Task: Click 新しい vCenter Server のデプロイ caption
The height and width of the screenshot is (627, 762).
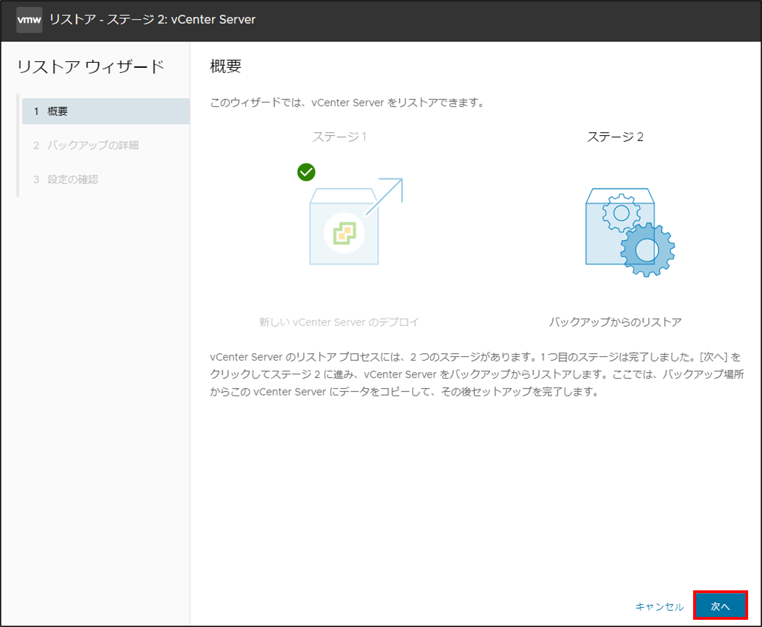Action: [339, 322]
